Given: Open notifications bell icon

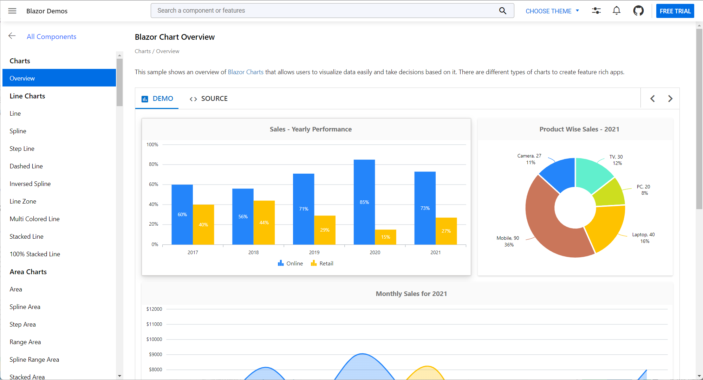Looking at the screenshot, I should tap(617, 11).
